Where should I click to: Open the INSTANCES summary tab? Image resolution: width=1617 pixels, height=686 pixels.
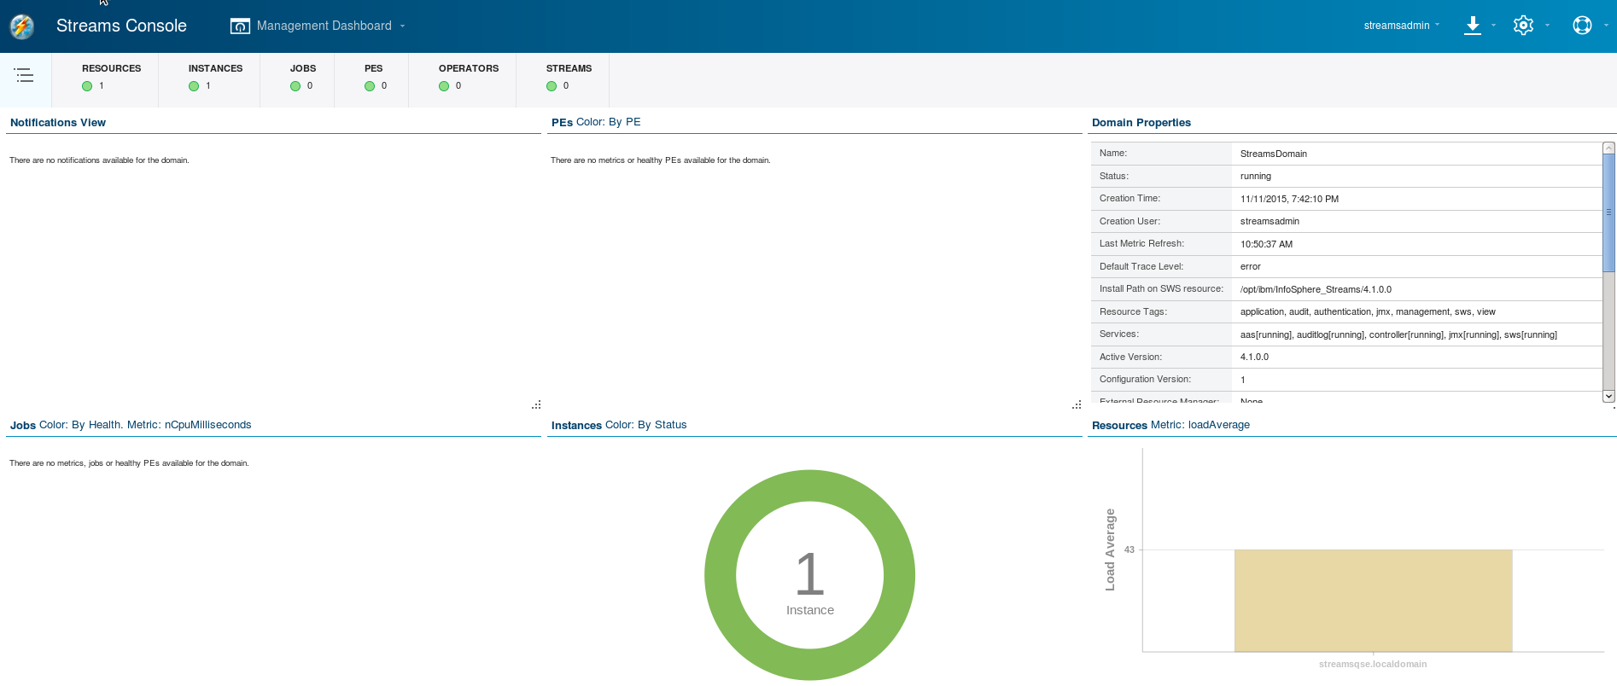click(x=215, y=68)
